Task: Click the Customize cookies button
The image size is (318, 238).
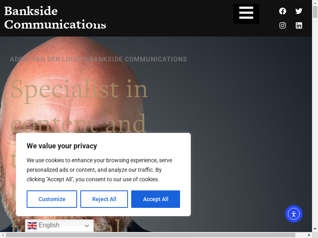Action: (52, 199)
